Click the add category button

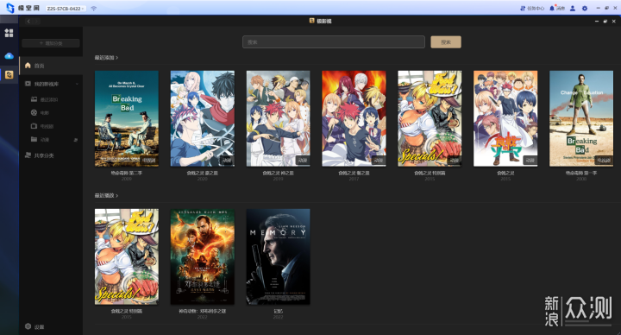click(x=51, y=43)
